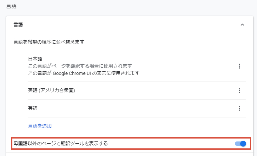Click the empty area right of 言語を追加
This screenshot has height=156, width=257.
pos(148,126)
